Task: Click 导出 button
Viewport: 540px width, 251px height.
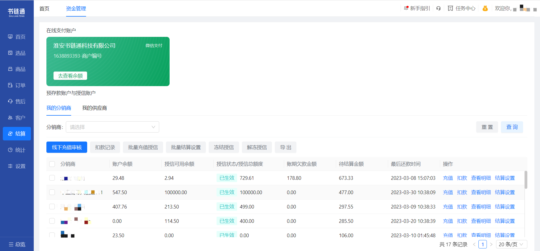Action: [x=285, y=147]
